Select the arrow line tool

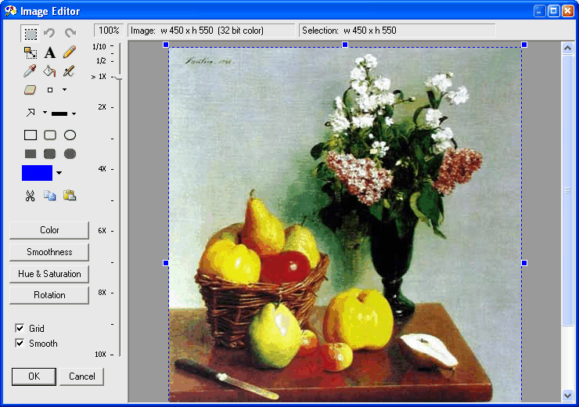pyautogui.click(x=31, y=112)
